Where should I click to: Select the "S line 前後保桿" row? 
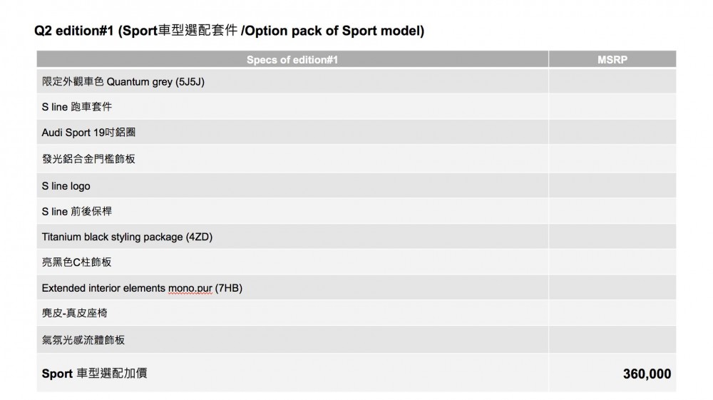pyautogui.click(x=77, y=211)
